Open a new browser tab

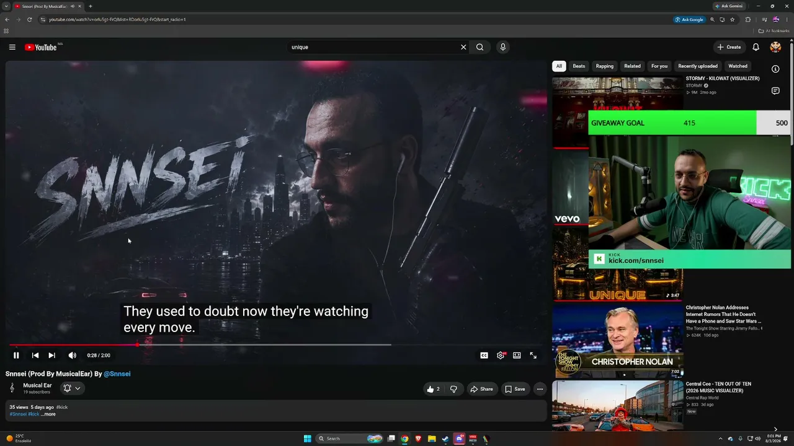[91, 6]
